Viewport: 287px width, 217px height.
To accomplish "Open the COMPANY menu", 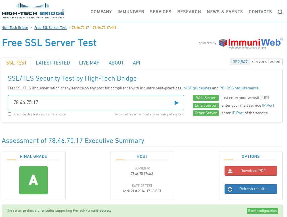I will pos(101,12).
